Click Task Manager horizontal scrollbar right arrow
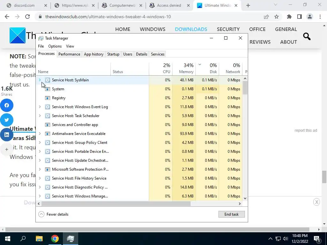This screenshot has height=245, width=327. (240, 204)
